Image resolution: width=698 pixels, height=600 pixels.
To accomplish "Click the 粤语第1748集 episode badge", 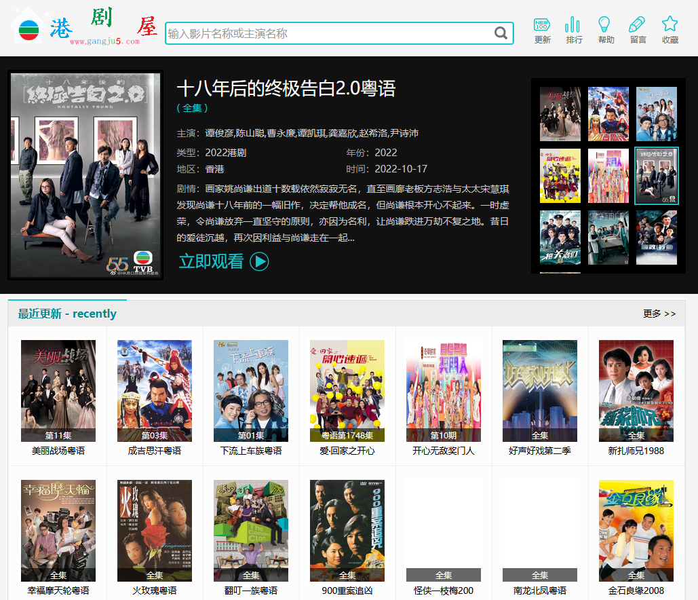I will point(347,435).
